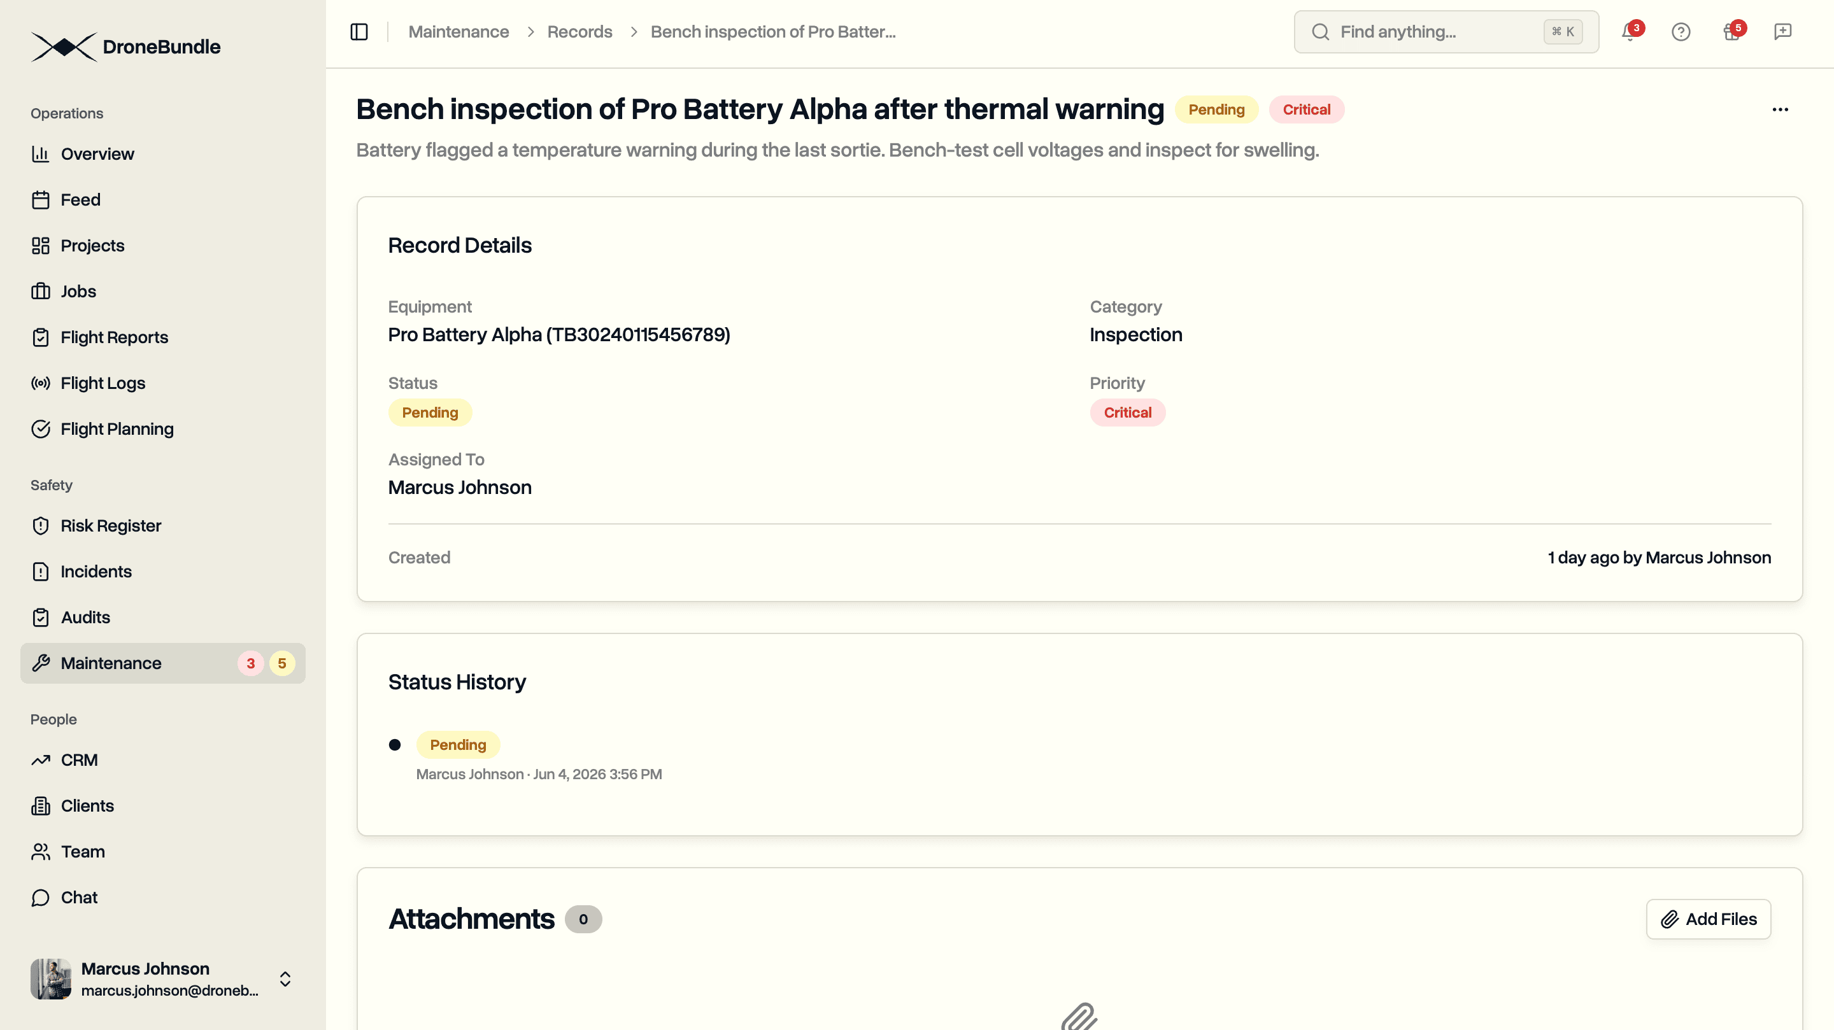The image size is (1834, 1030).
Task: Open the feedback message icon
Action: coord(1782,32)
